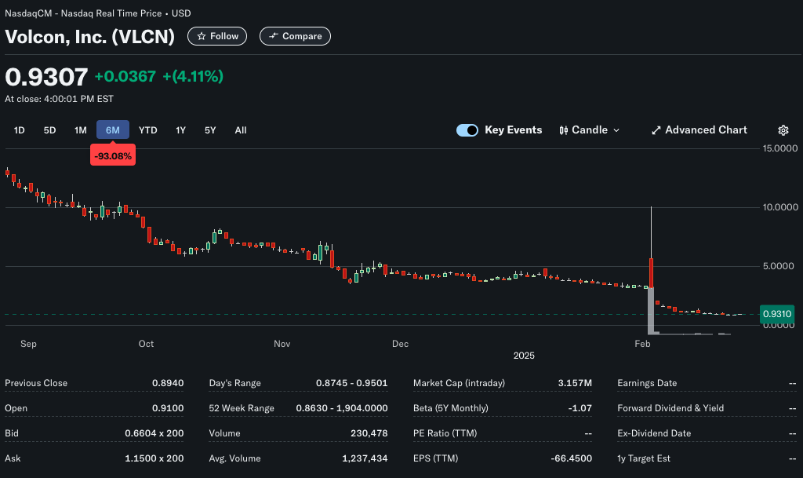Select the All time range tab
This screenshot has width=803, height=478.
click(x=241, y=130)
